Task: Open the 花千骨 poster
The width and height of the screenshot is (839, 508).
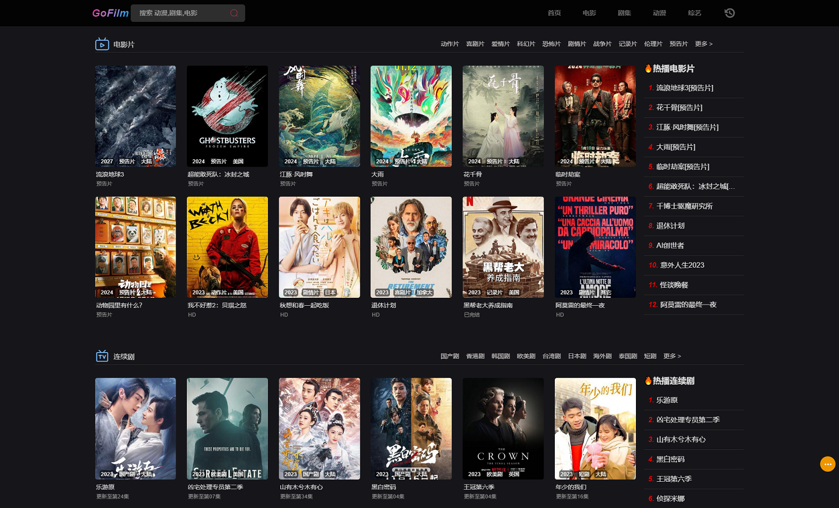Action: [x=503, y=116]
